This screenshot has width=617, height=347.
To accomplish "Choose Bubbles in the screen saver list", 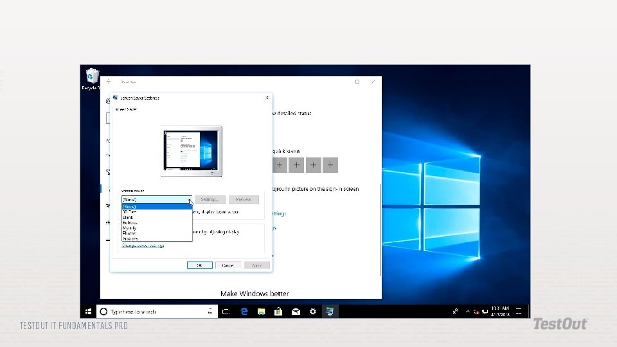I will coord(157,223).
